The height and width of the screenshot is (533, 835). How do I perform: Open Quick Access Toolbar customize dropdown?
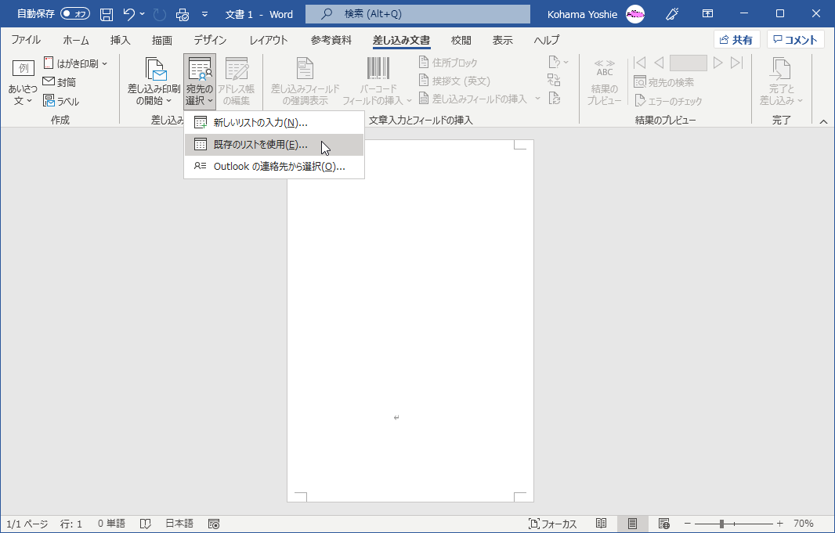[x=204, y=14]
